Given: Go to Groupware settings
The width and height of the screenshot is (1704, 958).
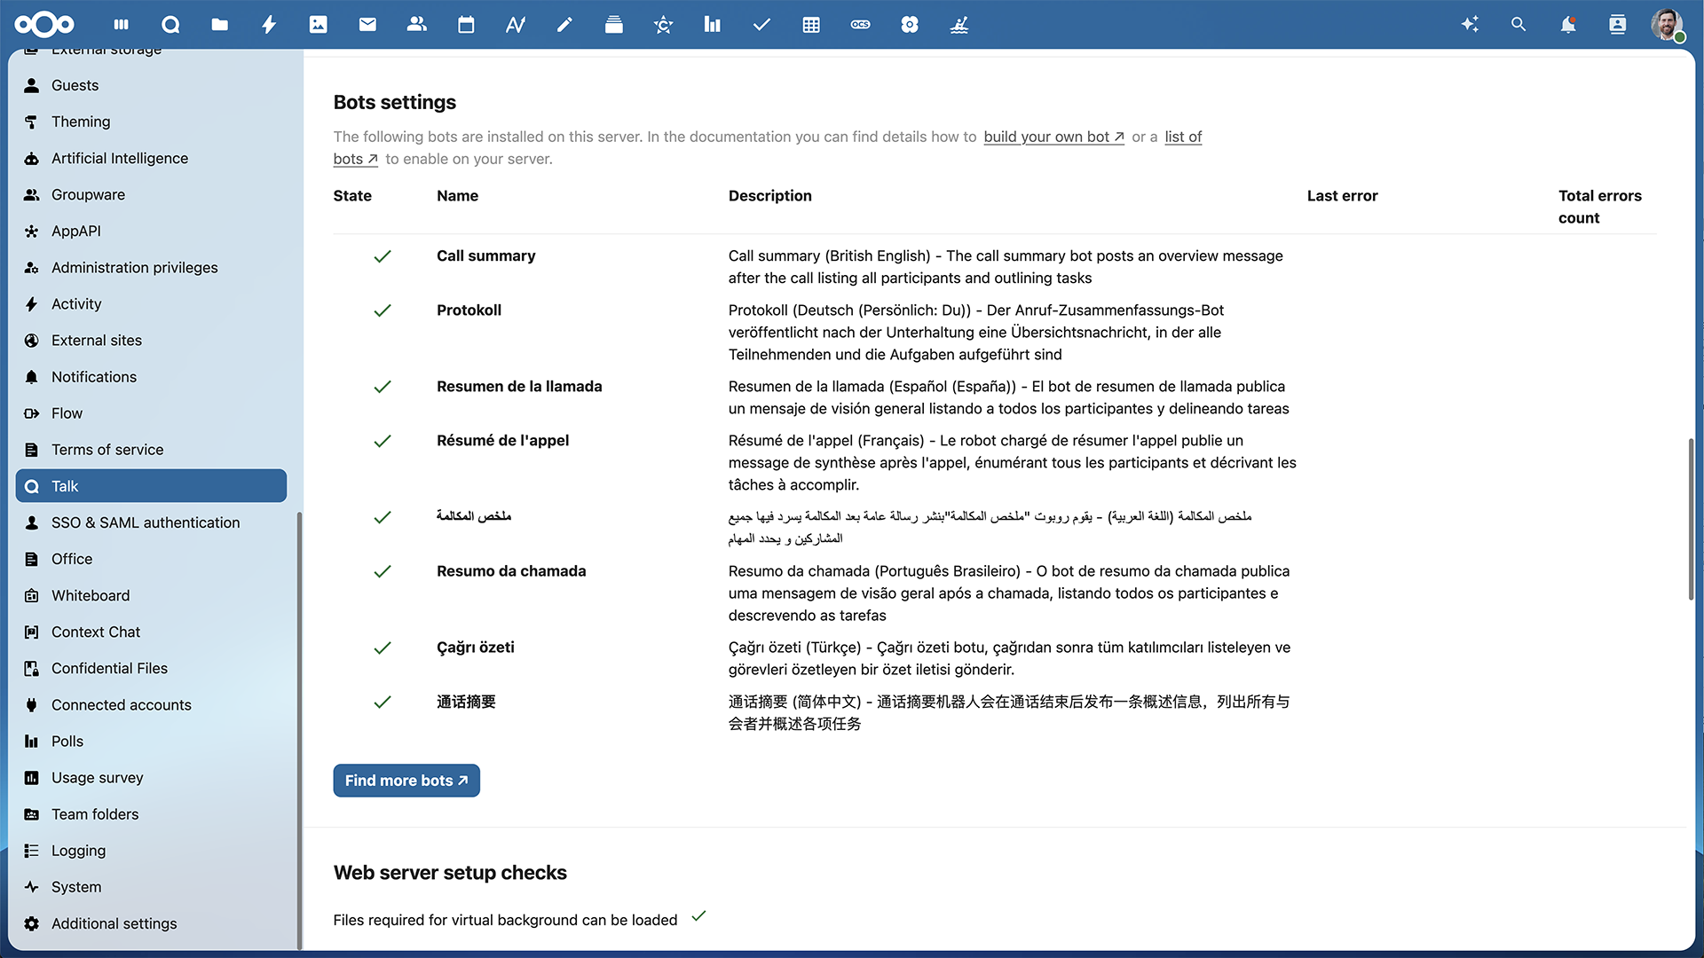Looking at the screenshot, I should (x=151, y=194).
